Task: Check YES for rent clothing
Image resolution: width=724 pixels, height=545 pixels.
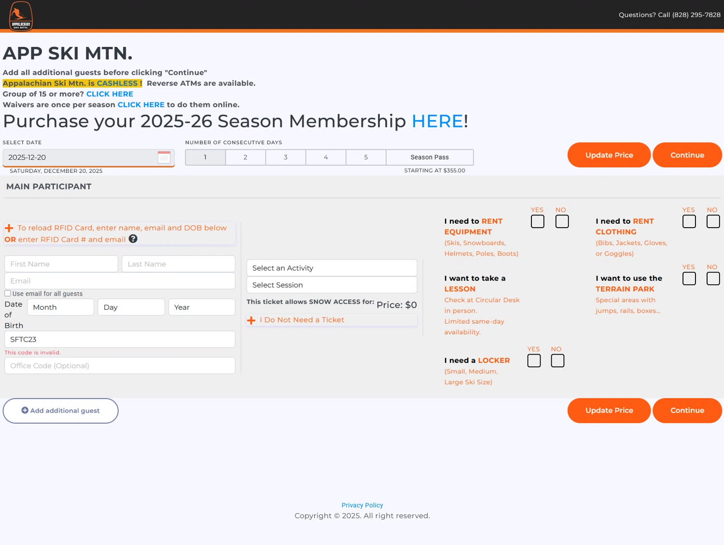Action: click(x=689, y=221)
